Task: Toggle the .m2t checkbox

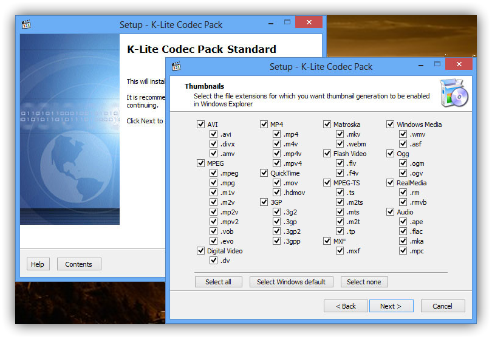Action: 340,222
